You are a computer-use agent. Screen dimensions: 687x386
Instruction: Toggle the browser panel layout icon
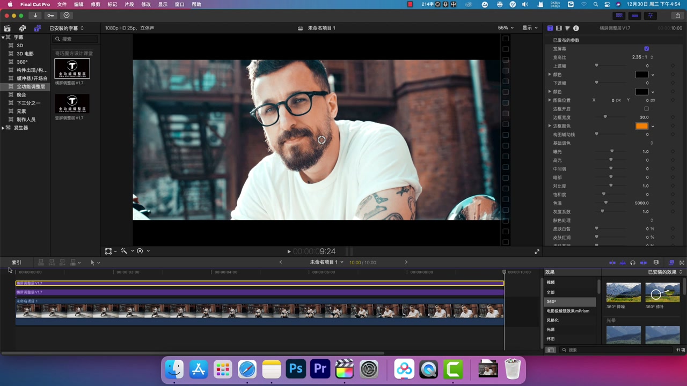[x=619, y=16]
